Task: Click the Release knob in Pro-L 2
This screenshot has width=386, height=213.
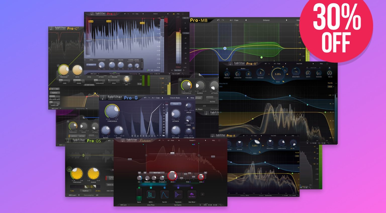Action: pyautogui.click(x=121, y=65)
